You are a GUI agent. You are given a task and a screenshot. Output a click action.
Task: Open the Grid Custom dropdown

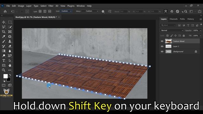tap(66, 11)
